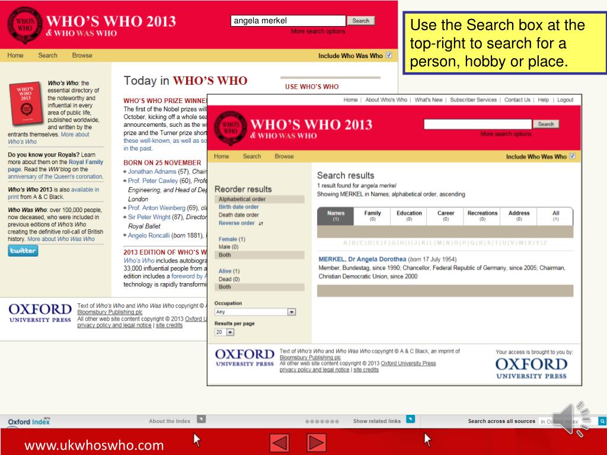Select Death date order

[238, 215]
